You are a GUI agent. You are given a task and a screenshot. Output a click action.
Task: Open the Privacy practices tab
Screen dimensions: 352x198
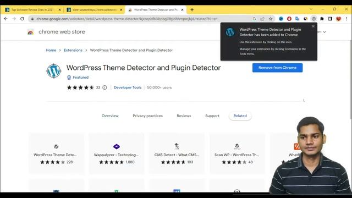coord(147,116)
